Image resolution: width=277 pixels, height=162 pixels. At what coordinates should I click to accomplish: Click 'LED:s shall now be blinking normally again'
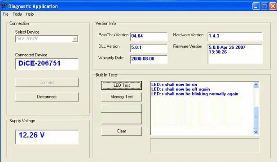[195, 94]
